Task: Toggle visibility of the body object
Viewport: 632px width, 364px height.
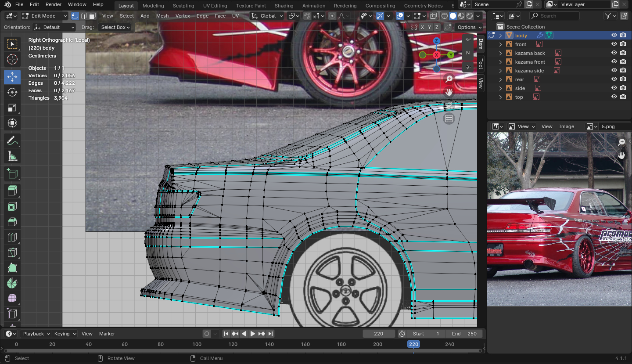Action: (614, 36)
